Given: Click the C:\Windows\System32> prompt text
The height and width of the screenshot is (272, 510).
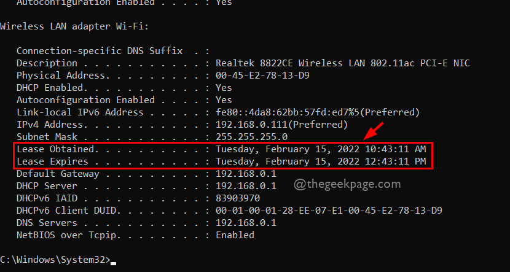Looking at the screenshot, I should (55, 260).
